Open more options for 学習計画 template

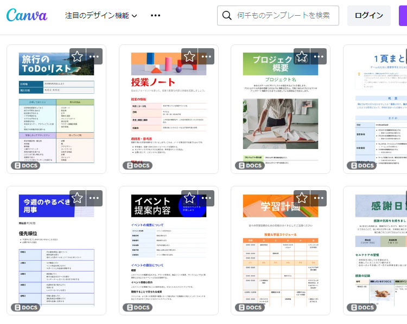(319, 198)
